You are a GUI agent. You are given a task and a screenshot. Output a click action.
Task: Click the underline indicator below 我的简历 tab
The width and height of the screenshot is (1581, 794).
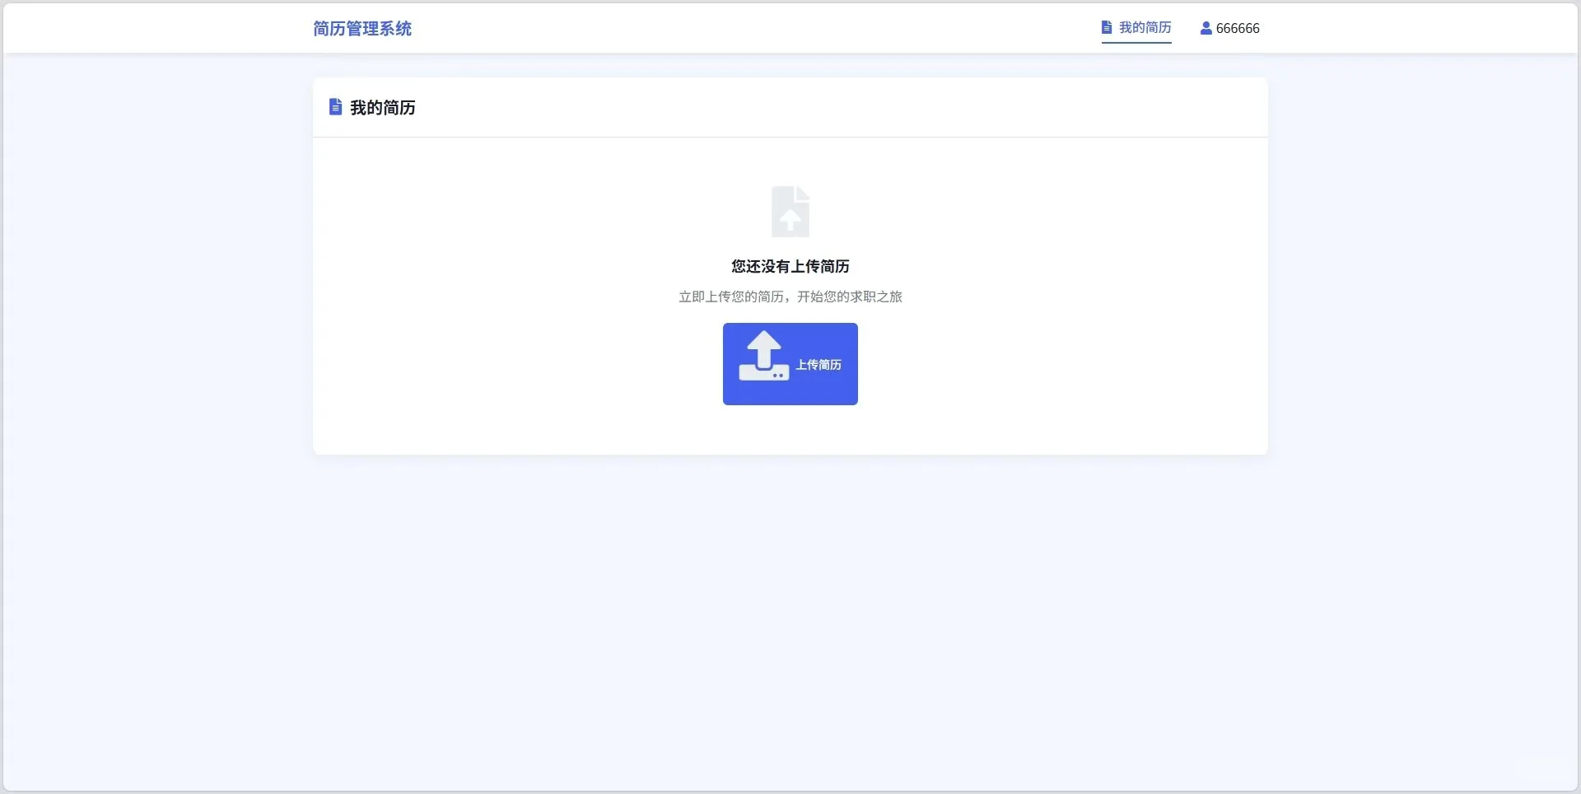[1136, 42]
